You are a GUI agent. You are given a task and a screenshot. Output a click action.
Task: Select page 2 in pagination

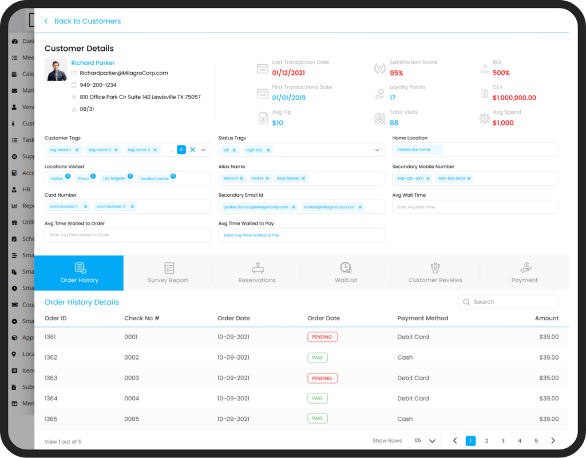pyautogui.click(x=486, y=441)
